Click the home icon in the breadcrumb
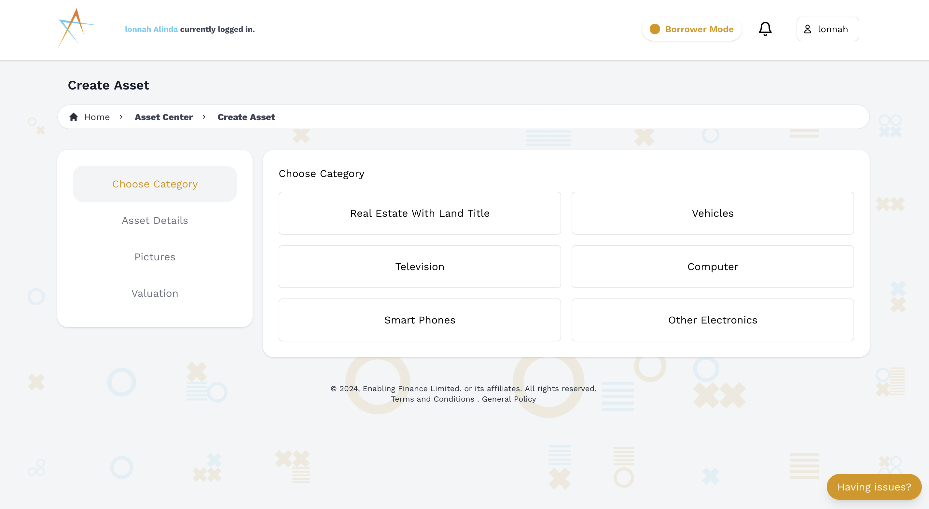The width and height of the screenshot is (929, 509). click(74, 117)
